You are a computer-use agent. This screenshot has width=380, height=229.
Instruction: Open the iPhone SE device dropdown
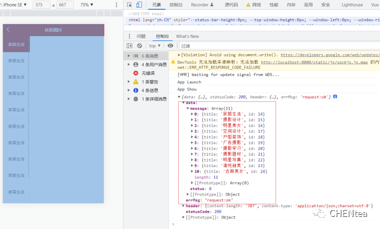[x=15, y=4]
